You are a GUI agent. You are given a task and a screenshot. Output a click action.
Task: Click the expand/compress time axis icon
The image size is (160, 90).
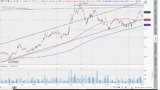[x=118, y=87]
